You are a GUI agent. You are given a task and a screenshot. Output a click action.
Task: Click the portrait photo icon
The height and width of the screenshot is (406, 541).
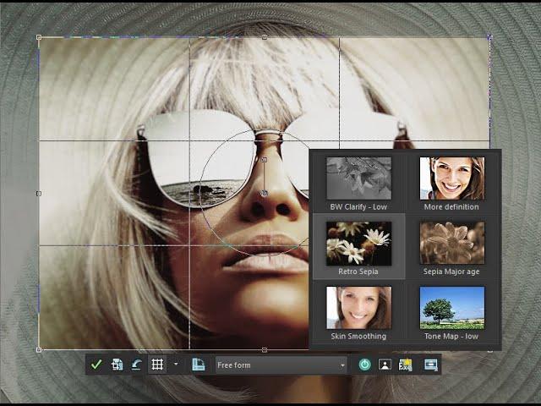pyautogui.click(x=385, y=365)
